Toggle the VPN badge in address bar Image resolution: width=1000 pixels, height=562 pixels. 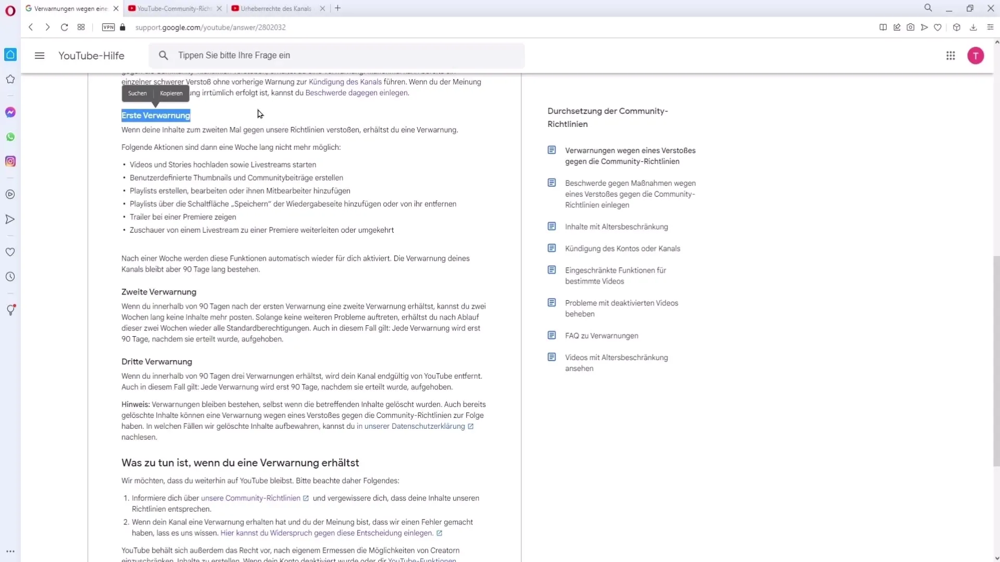coord(108,27)
